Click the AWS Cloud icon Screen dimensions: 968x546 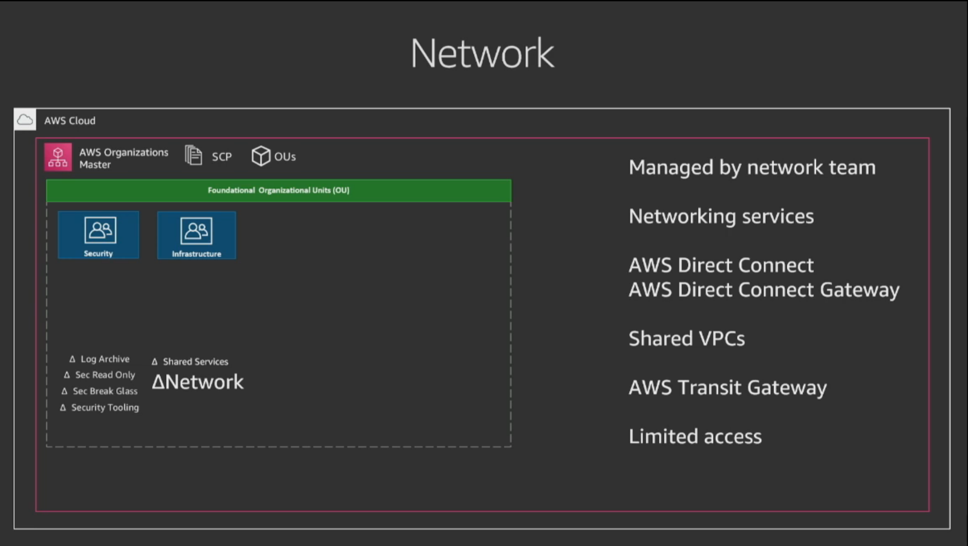pyautogui.click(x=25, y=120)
